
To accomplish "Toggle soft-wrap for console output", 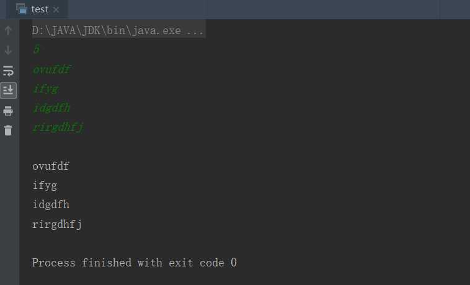I will point(8,71).
